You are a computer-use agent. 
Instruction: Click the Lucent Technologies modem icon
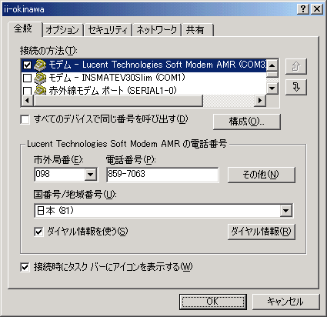coord(40,65)
